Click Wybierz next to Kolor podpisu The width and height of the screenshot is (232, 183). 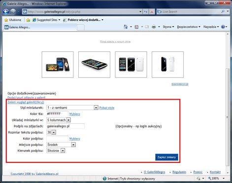(x=74, y=139)
